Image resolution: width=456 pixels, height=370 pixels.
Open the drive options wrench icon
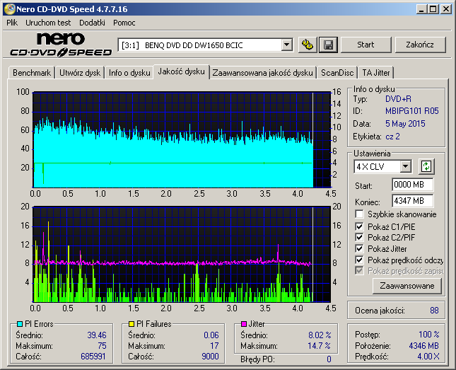307,45
